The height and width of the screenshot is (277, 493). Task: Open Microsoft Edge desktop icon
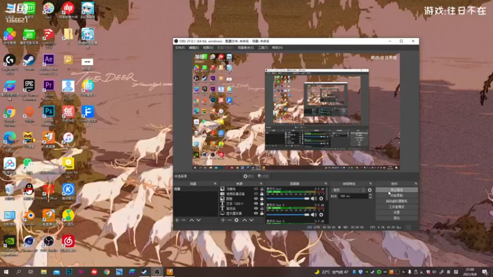[x=10, y=142]
